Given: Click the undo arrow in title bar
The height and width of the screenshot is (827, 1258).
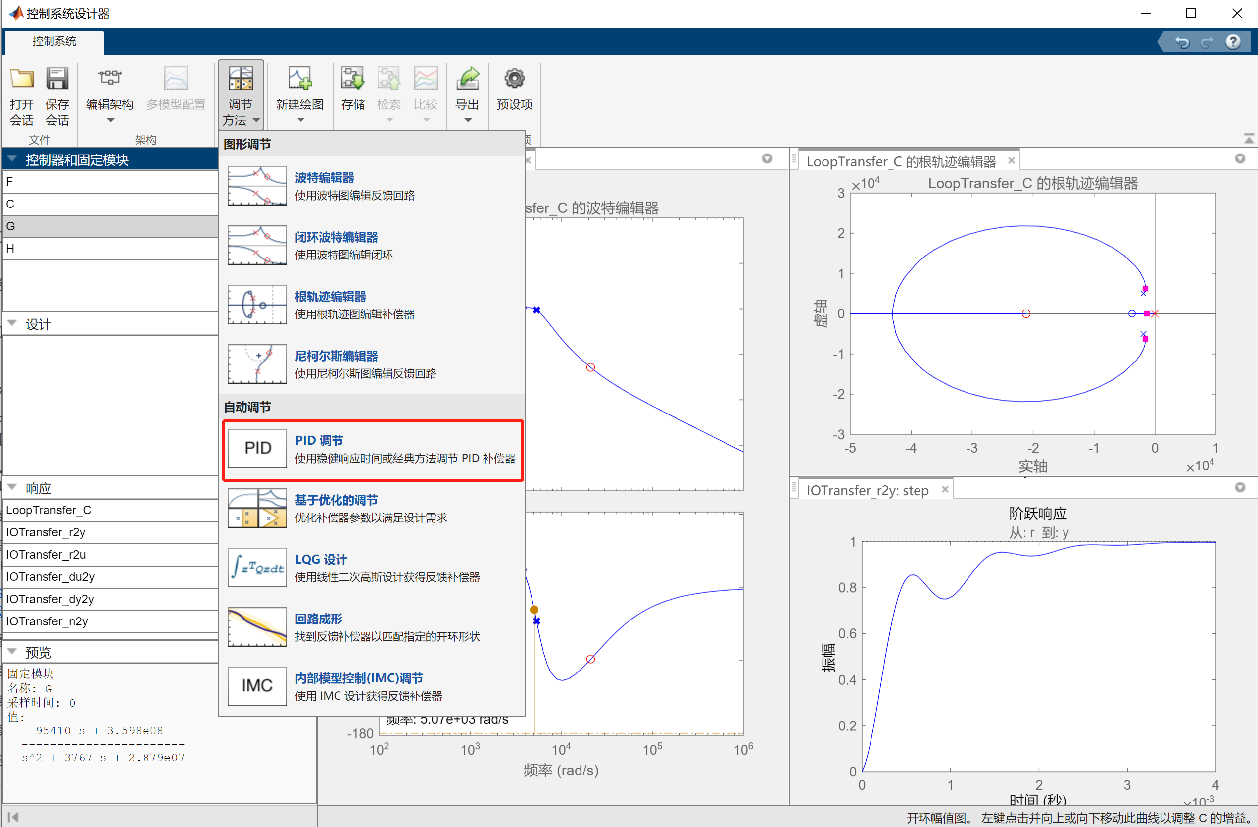Looking at the screenshot, I should pyautogui.click(x=1182, y=42).
